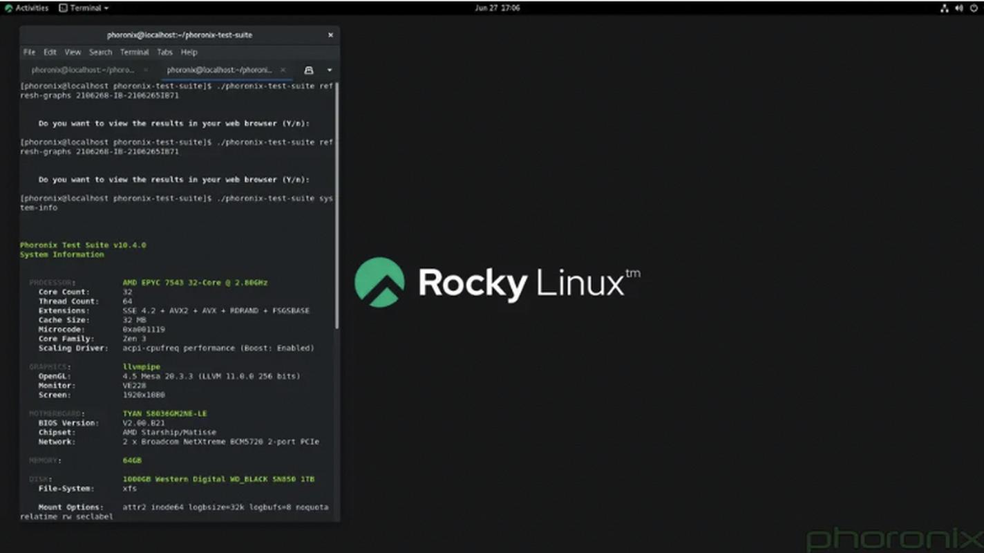Click the SSE 4.2 + AVX2 extensions value
The image size is (984, 553).
tap(216, 310)
